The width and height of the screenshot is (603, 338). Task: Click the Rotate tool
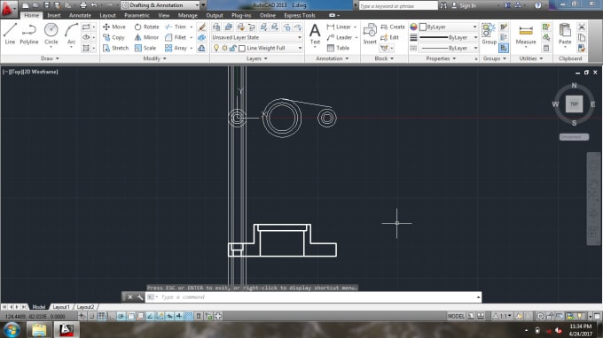(x=146, y=27)
